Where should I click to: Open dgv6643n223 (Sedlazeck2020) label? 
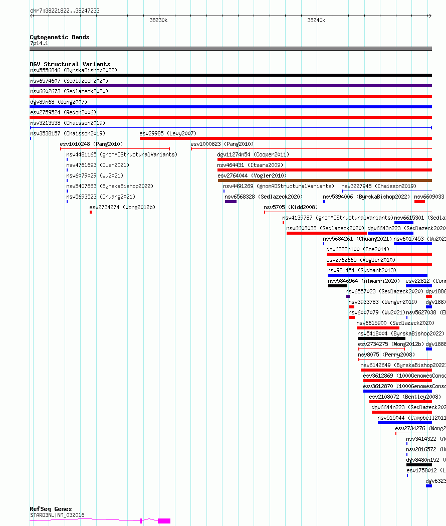click(x=407, y=229)
